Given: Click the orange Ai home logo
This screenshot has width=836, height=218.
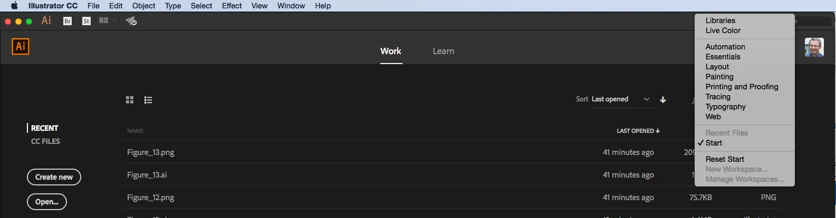Looking at the screenshot, I should tap(21, 46).
